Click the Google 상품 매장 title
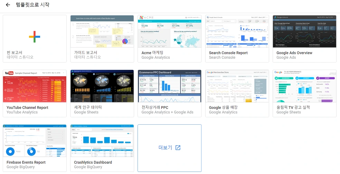 pos(223,107)
